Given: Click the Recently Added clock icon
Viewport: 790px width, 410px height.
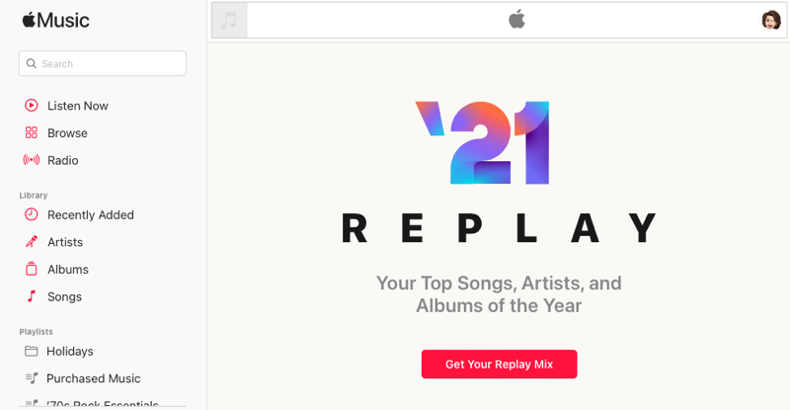Looking at the screenshot, I should 32,214.
